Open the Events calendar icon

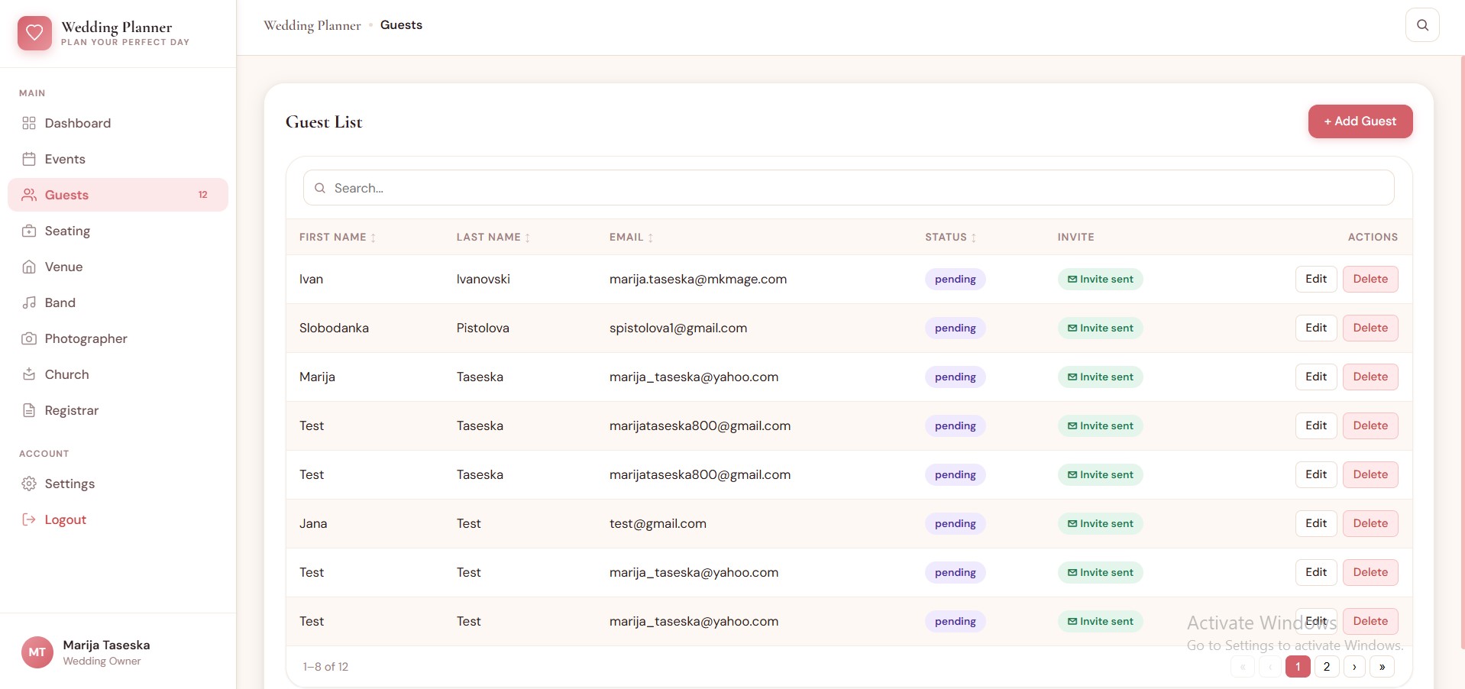29,159
